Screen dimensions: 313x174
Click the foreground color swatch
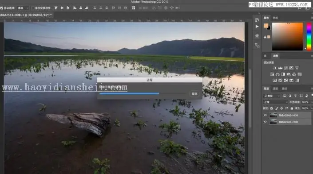point(266,26)
